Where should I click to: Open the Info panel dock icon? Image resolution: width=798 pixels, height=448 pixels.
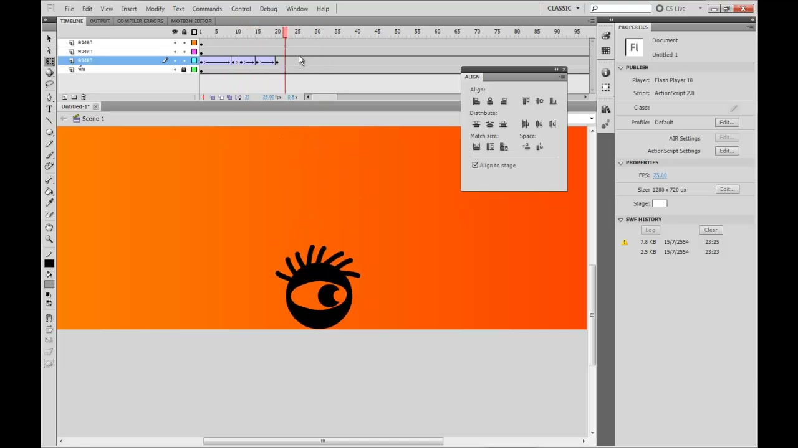pyautogui.click(x=606, y=73)
